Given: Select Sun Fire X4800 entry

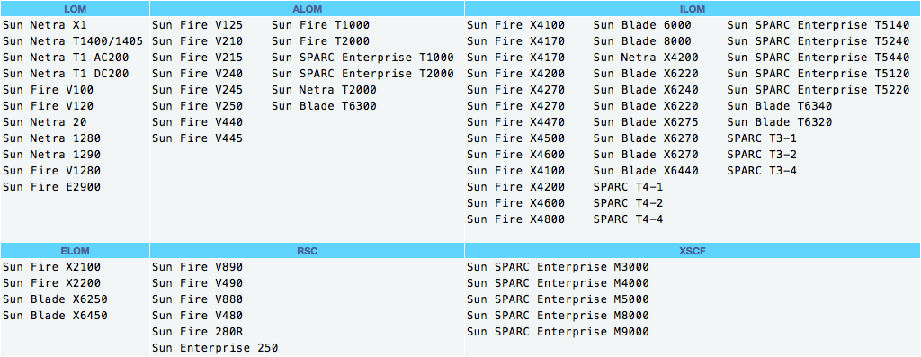Looking at the screenshot, I should (515, 219).
